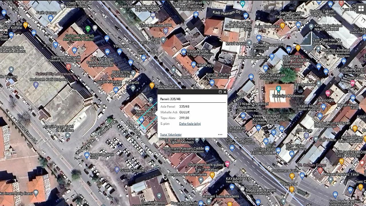Image resolution: width=366 pixels, height=206 pixels.
Task: Open 'Daha fazla bilgi' E-plan link
Action: point(190,124)
